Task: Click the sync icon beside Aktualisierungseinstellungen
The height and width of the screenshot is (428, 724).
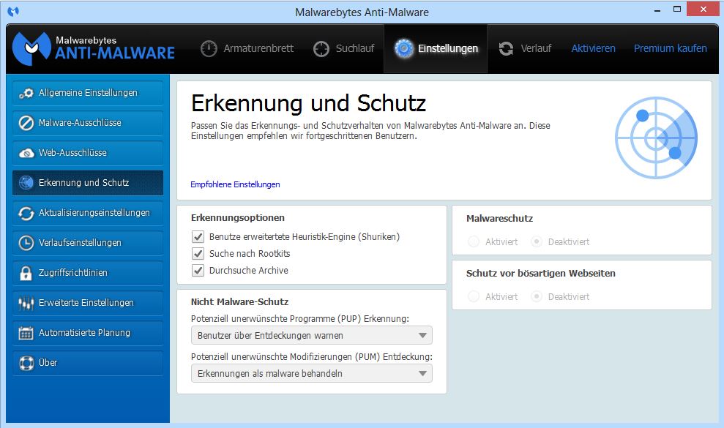Action: [26, 213]
